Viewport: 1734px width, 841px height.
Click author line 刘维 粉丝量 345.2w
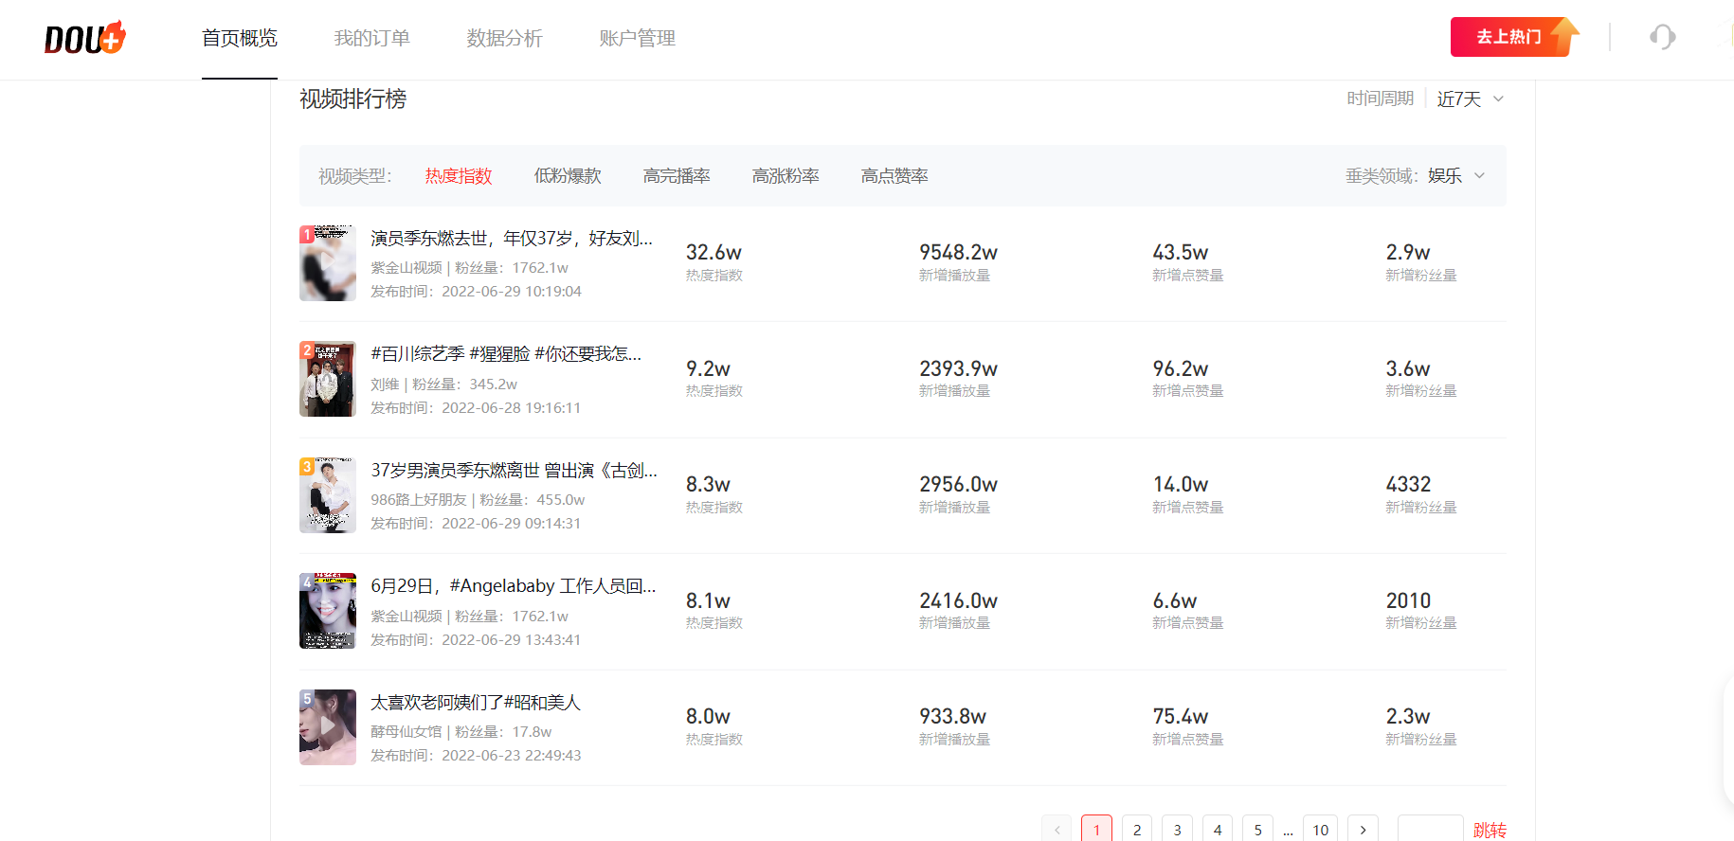click(443, 384)
